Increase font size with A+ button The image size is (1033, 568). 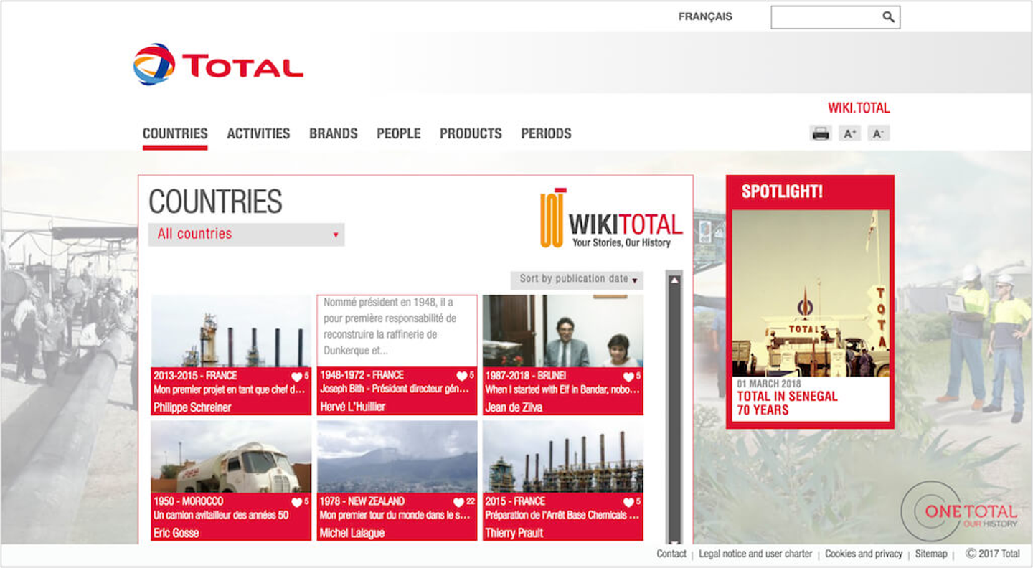tap(850, 133)
